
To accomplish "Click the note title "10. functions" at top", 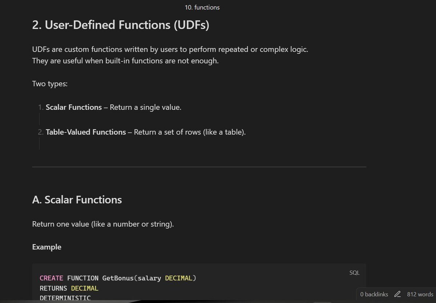I will point(202,7).
